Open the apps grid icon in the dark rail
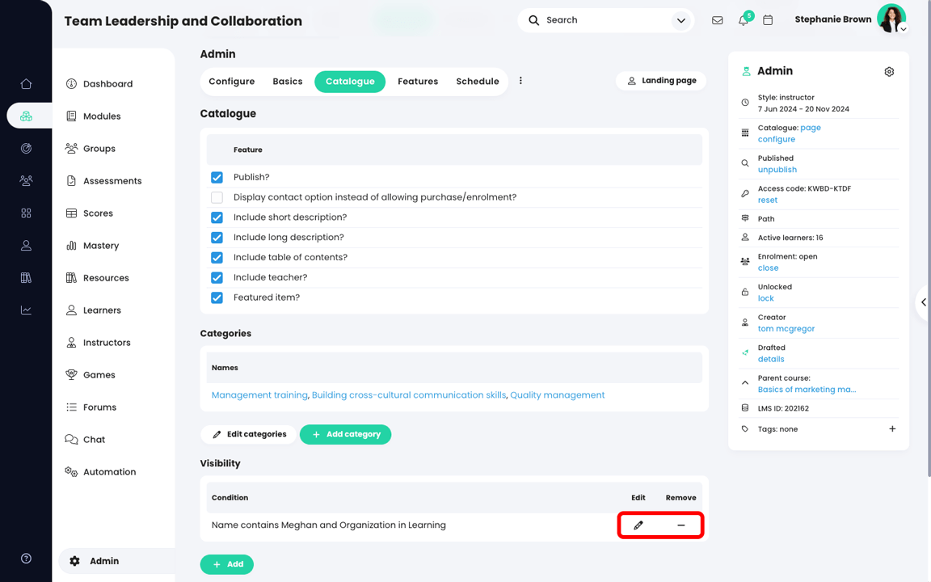Viewport: 931px width, 582px height. click(x=26, y=213)
